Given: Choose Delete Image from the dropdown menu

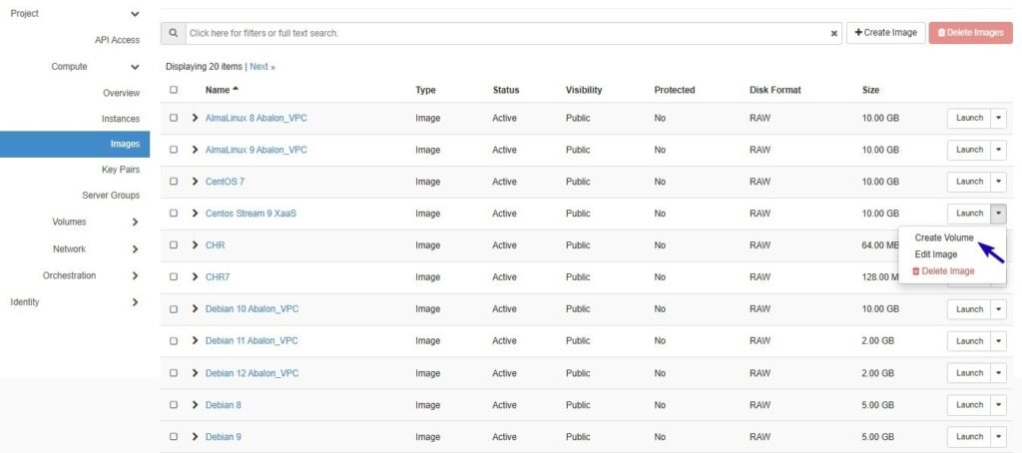Looking at the screenshot, I should pyautogui.click(x=943, y=271).
